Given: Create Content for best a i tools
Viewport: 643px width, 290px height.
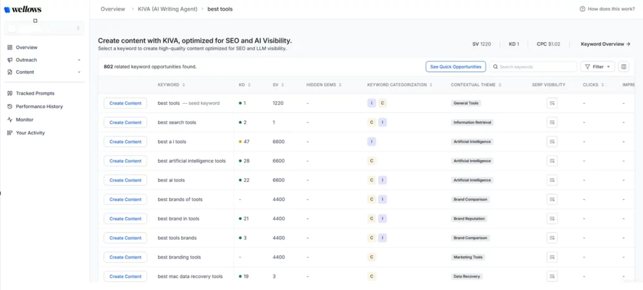Looking at the screenshot, I should pos(125,142).
